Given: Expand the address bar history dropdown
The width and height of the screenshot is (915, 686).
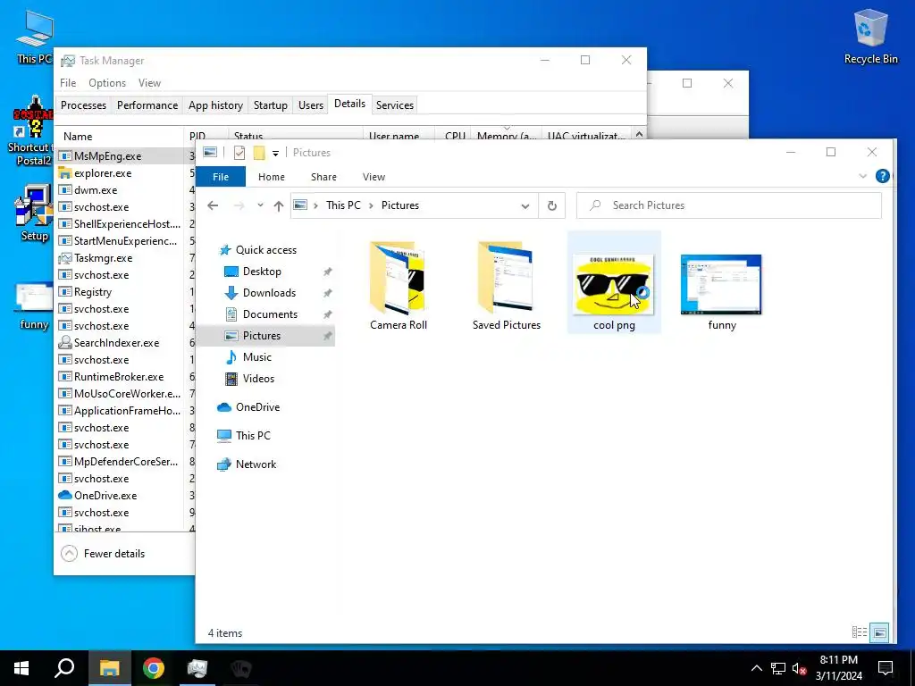Looking at the screenshot, I should (x=525, y=206).
